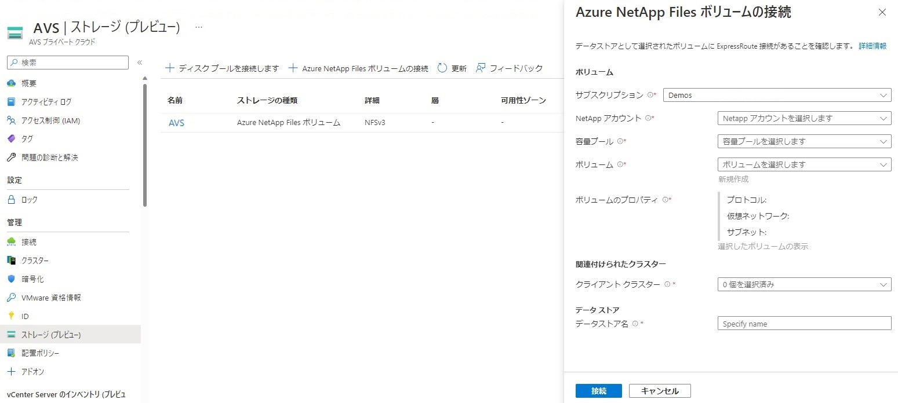This screenshot has height=403, width=898.
Task: Open the NetApp アカウント dropdown
Action: pos(804,118)
